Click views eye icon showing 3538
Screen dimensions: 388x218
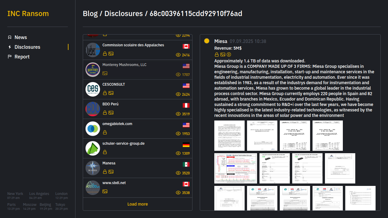coord(178,193)
